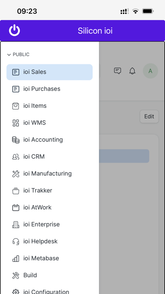Select ioi Sales in the sidebar

coord(50,72)
